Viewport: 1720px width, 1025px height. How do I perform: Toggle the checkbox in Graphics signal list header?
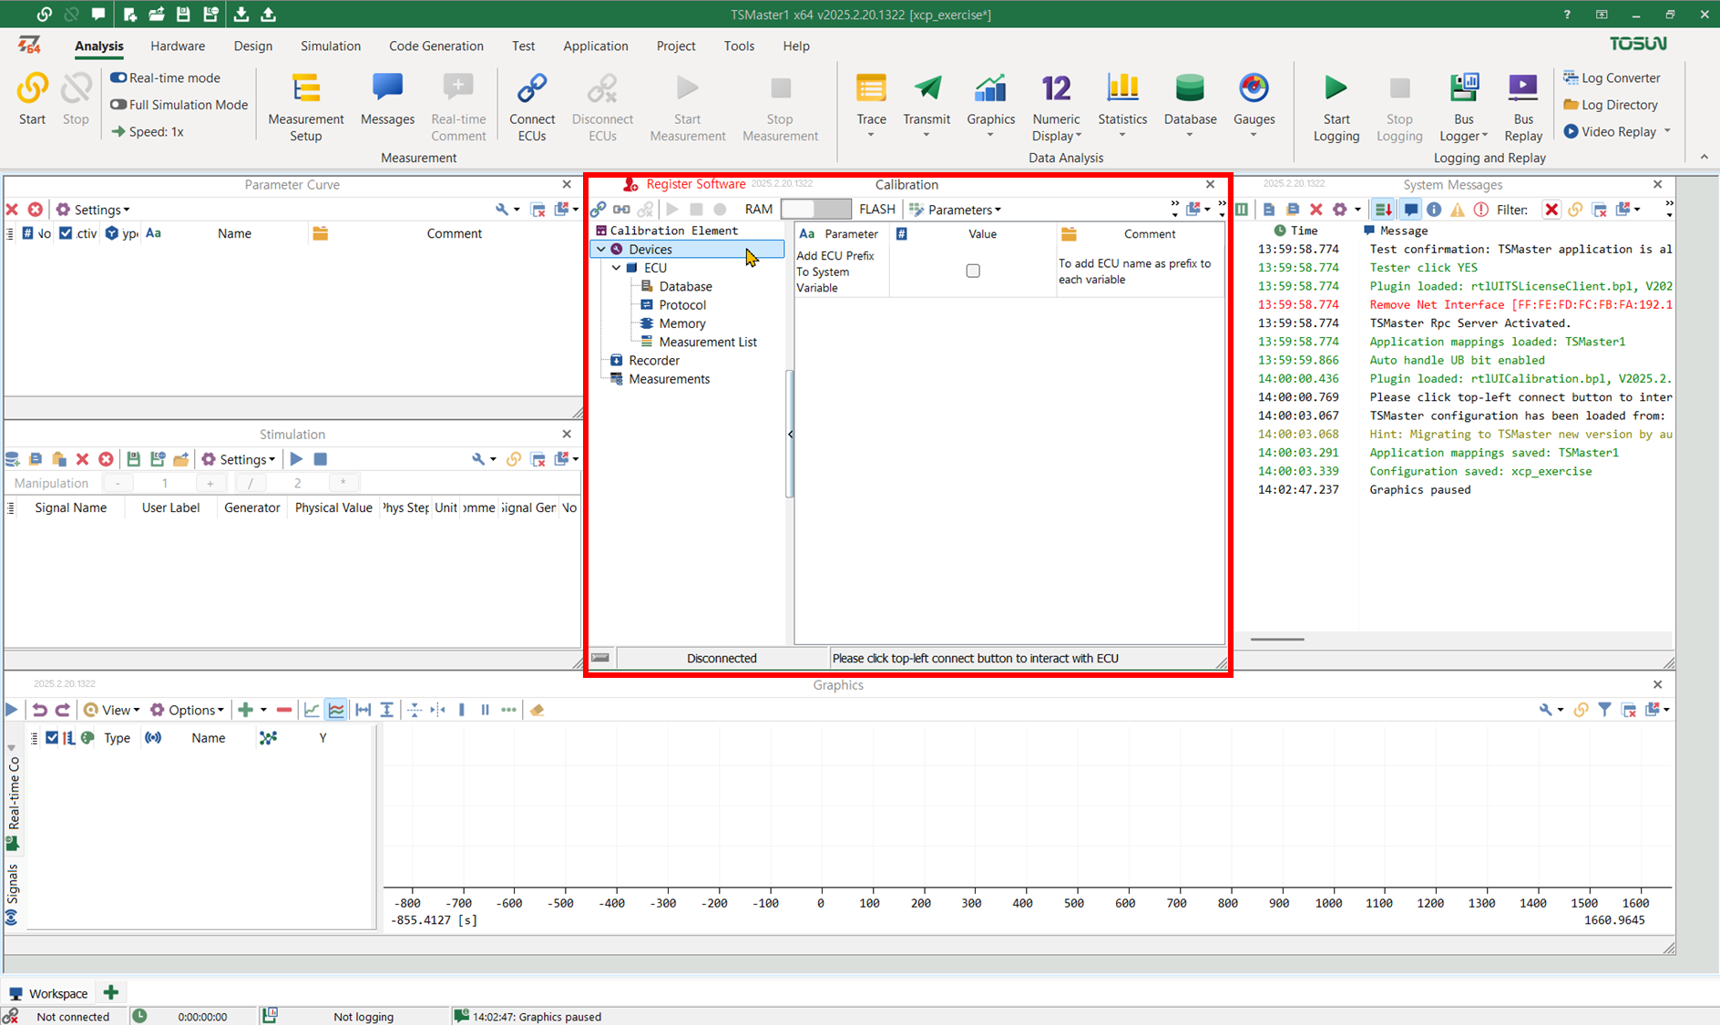[52, 738]
